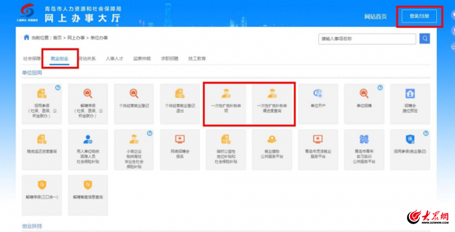Focus the 请输入事项名称 search field
Image resolution: width=455 pixels, height=232 pixels.
(x=367, y=39)
